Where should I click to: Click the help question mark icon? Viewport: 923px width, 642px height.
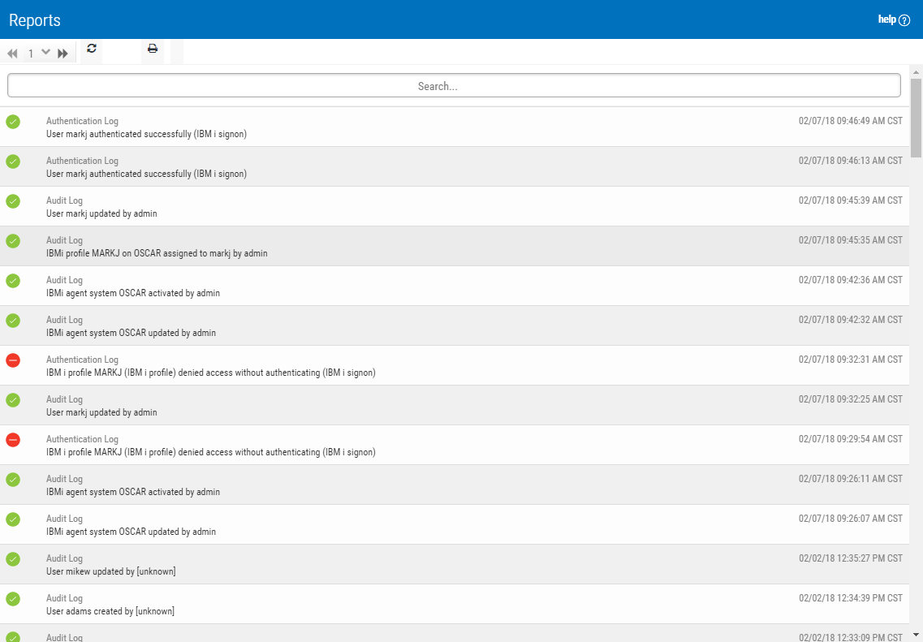point(905,20)
